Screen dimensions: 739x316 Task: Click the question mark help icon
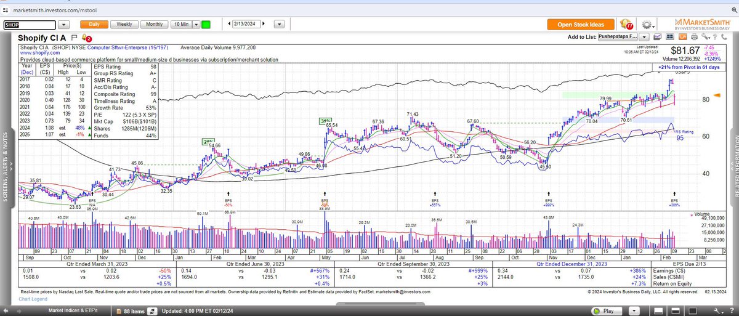point(714,37)
